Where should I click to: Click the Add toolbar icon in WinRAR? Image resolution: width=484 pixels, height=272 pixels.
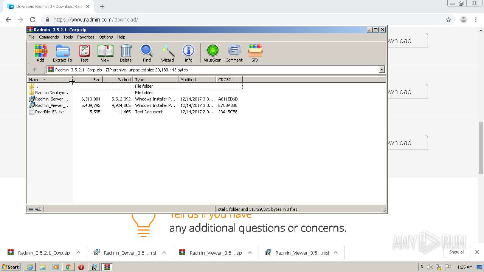(x=40, y=53)
